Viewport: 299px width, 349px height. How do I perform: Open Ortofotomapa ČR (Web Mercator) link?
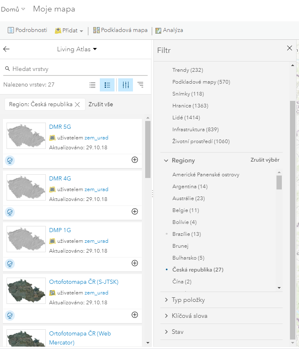coord(80,338)
